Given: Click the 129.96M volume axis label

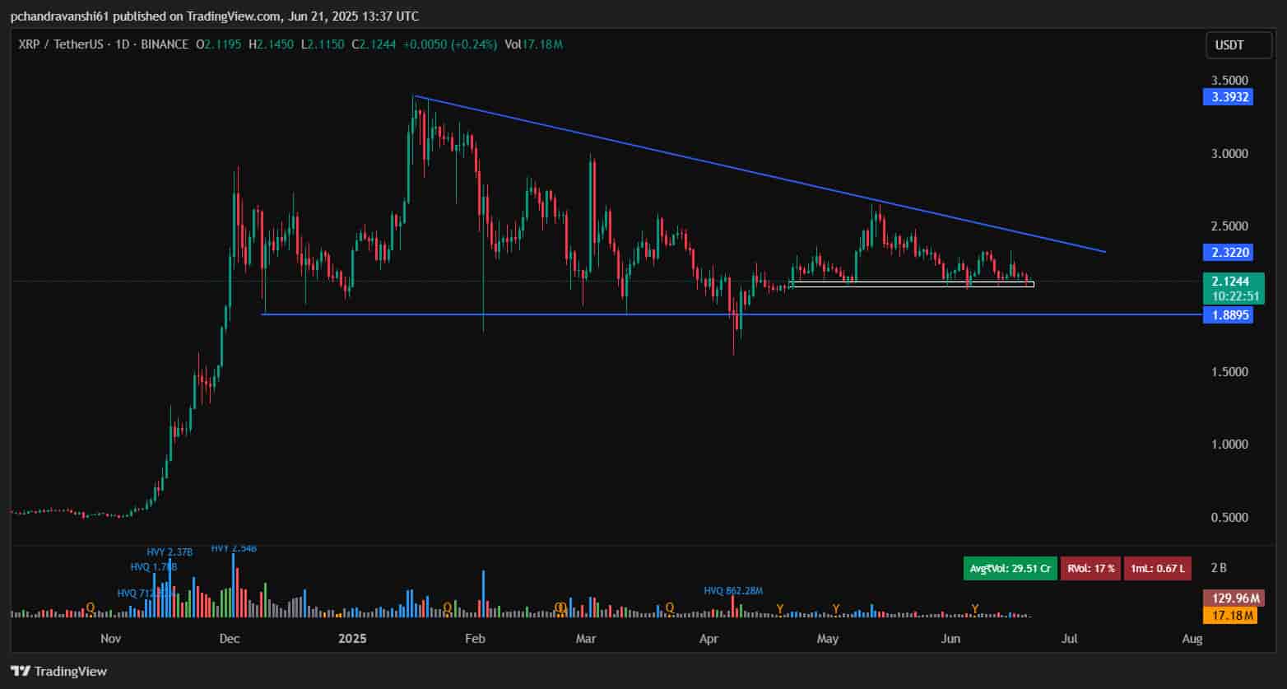Looking at the screenshot, I should [1229, 598].
